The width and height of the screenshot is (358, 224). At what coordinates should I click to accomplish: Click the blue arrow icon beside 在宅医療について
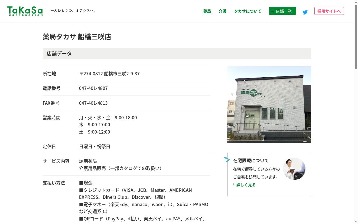227,159
